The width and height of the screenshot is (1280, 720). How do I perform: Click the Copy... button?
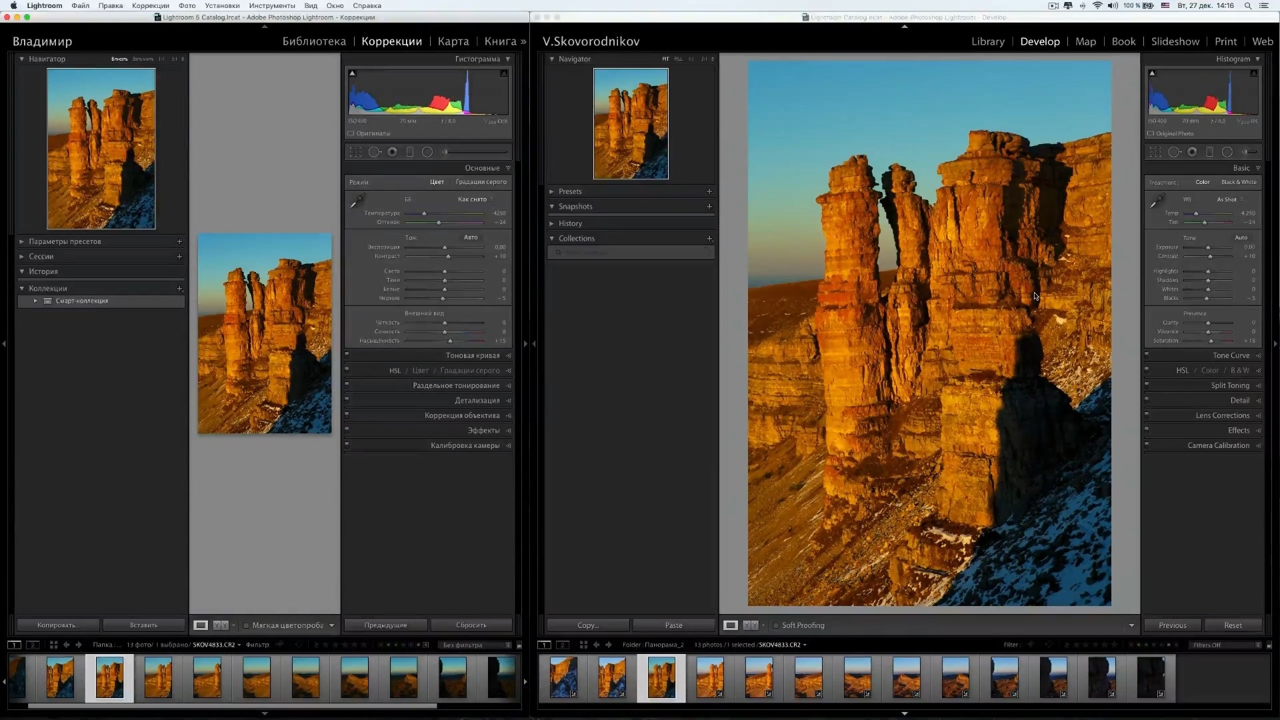coord(588,625)
